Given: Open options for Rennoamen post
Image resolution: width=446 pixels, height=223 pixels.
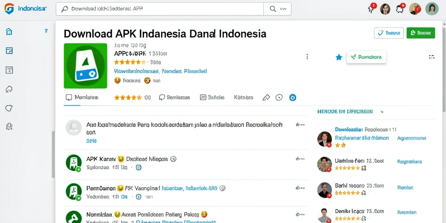Looking at the screenshot, I should [x=300, y=188].
